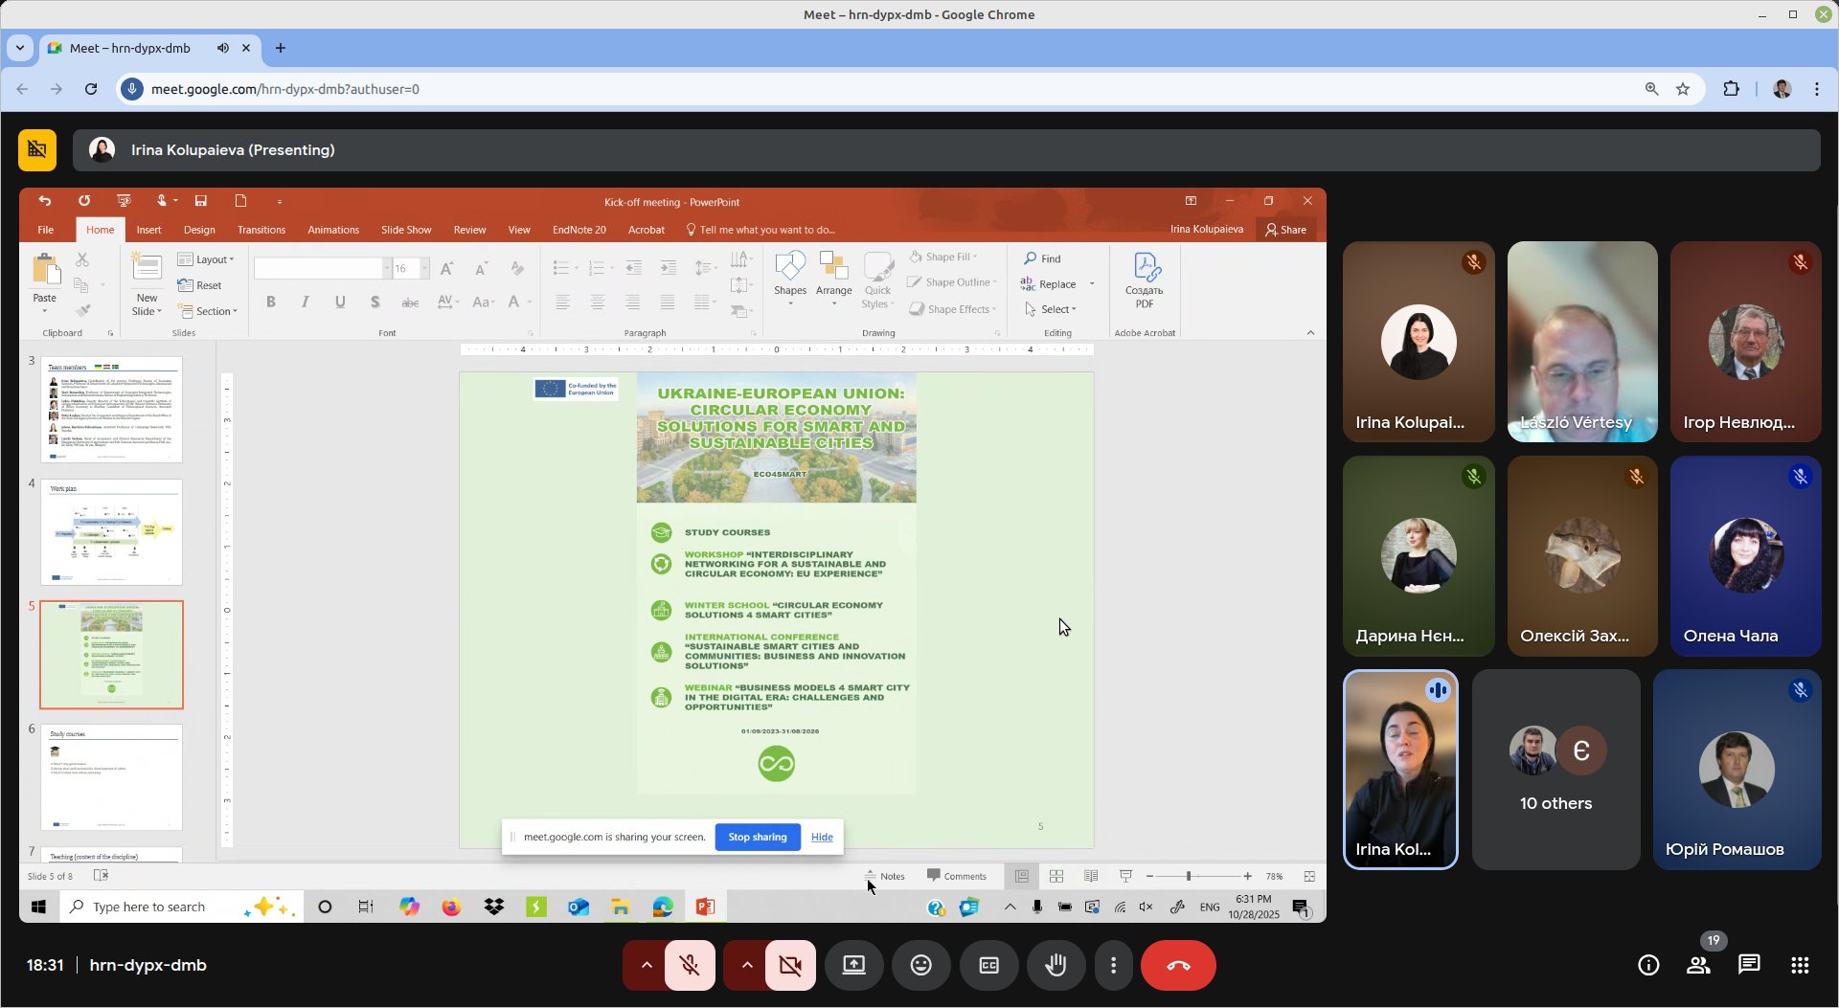Click the Stop sharing button
The image size is (1839, 1008).
click(757, 837)
